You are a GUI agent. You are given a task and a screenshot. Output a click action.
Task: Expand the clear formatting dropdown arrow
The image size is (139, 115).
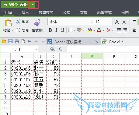(x=113, y=30)
